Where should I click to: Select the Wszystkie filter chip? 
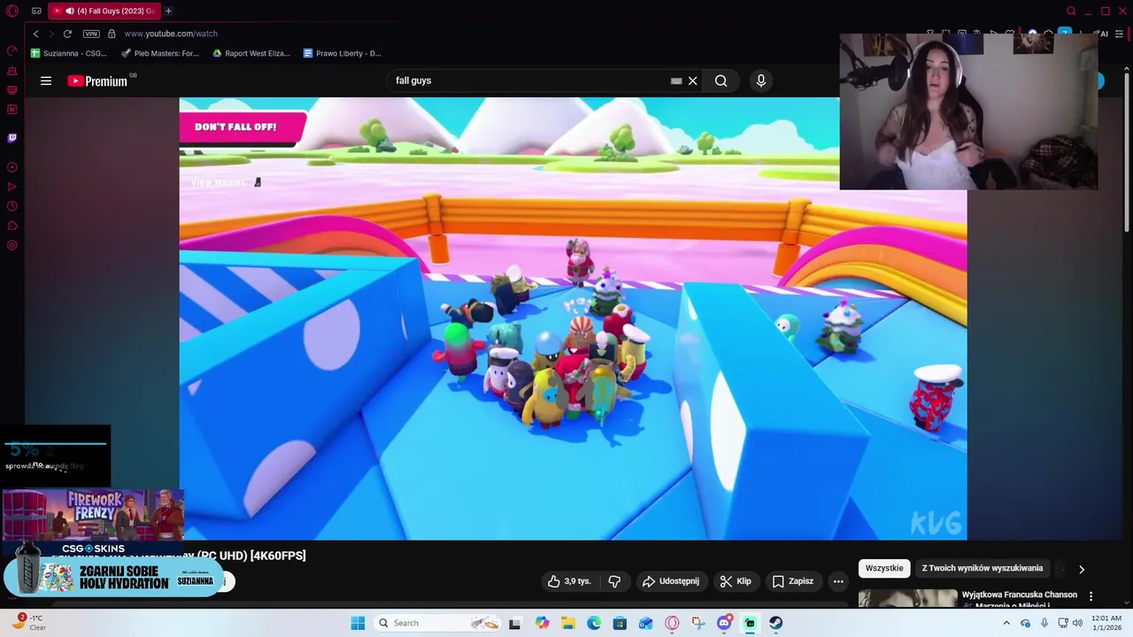click(884, 568)
